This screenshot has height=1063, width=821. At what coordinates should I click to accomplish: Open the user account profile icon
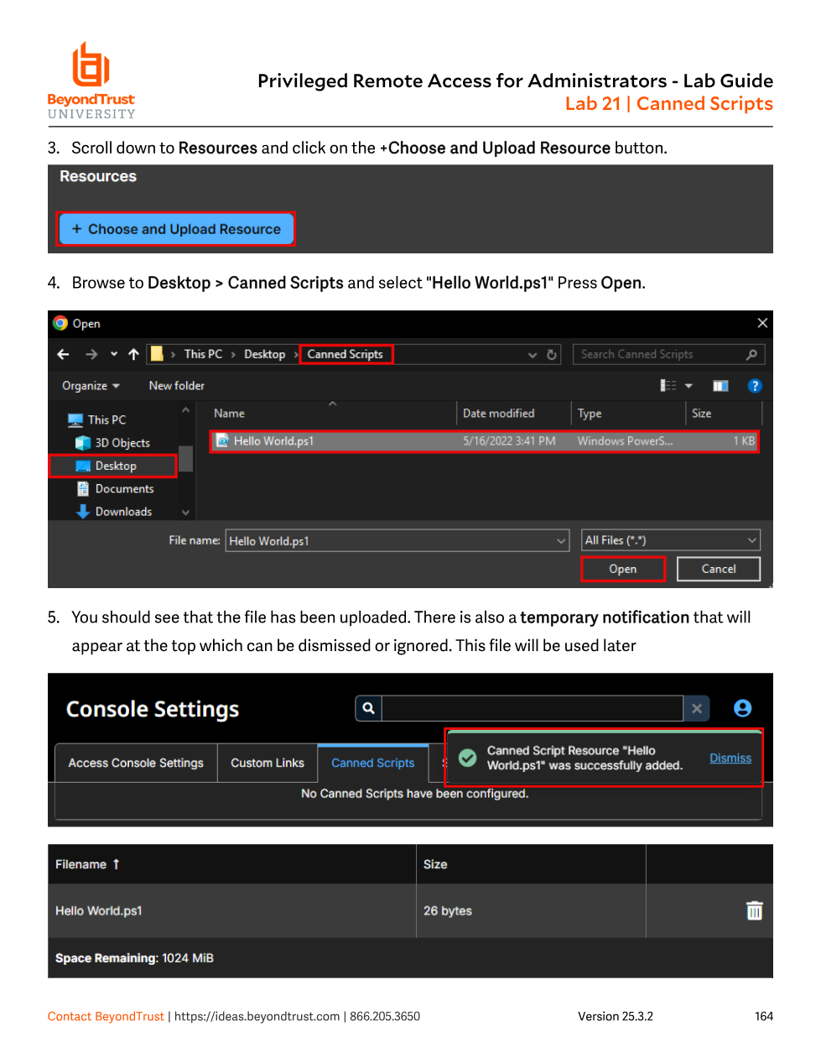coord(742,708)
